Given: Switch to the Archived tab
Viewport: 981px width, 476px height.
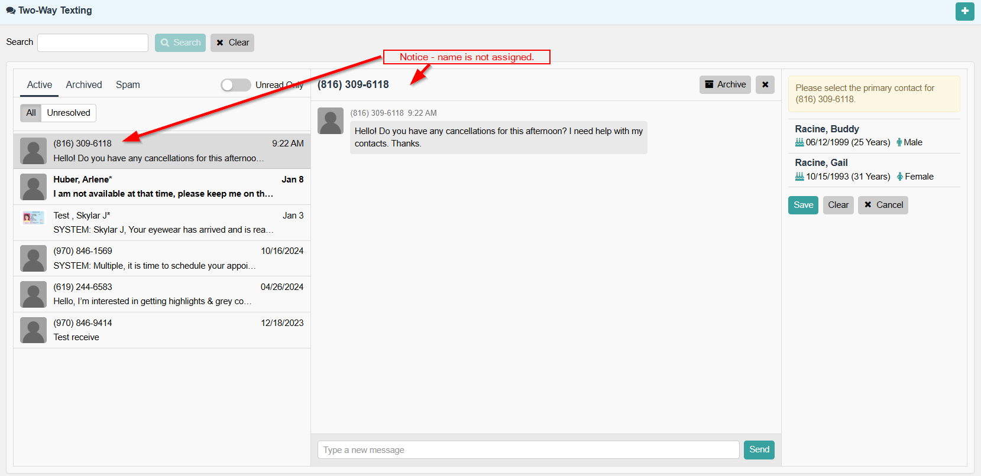Looking at the screenshot, I should tap(84, 85).
